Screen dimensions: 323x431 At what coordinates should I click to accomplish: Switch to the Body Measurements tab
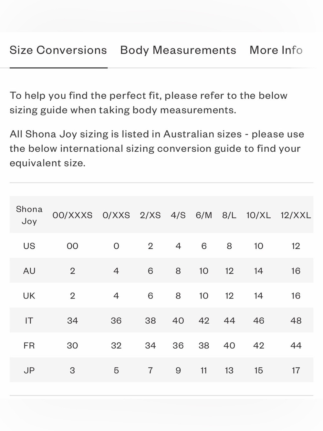coord(178,50)
